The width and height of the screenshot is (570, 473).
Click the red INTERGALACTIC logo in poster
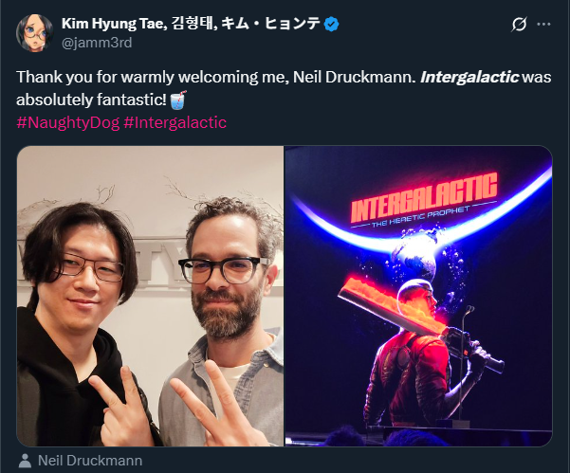pos(424,197)
